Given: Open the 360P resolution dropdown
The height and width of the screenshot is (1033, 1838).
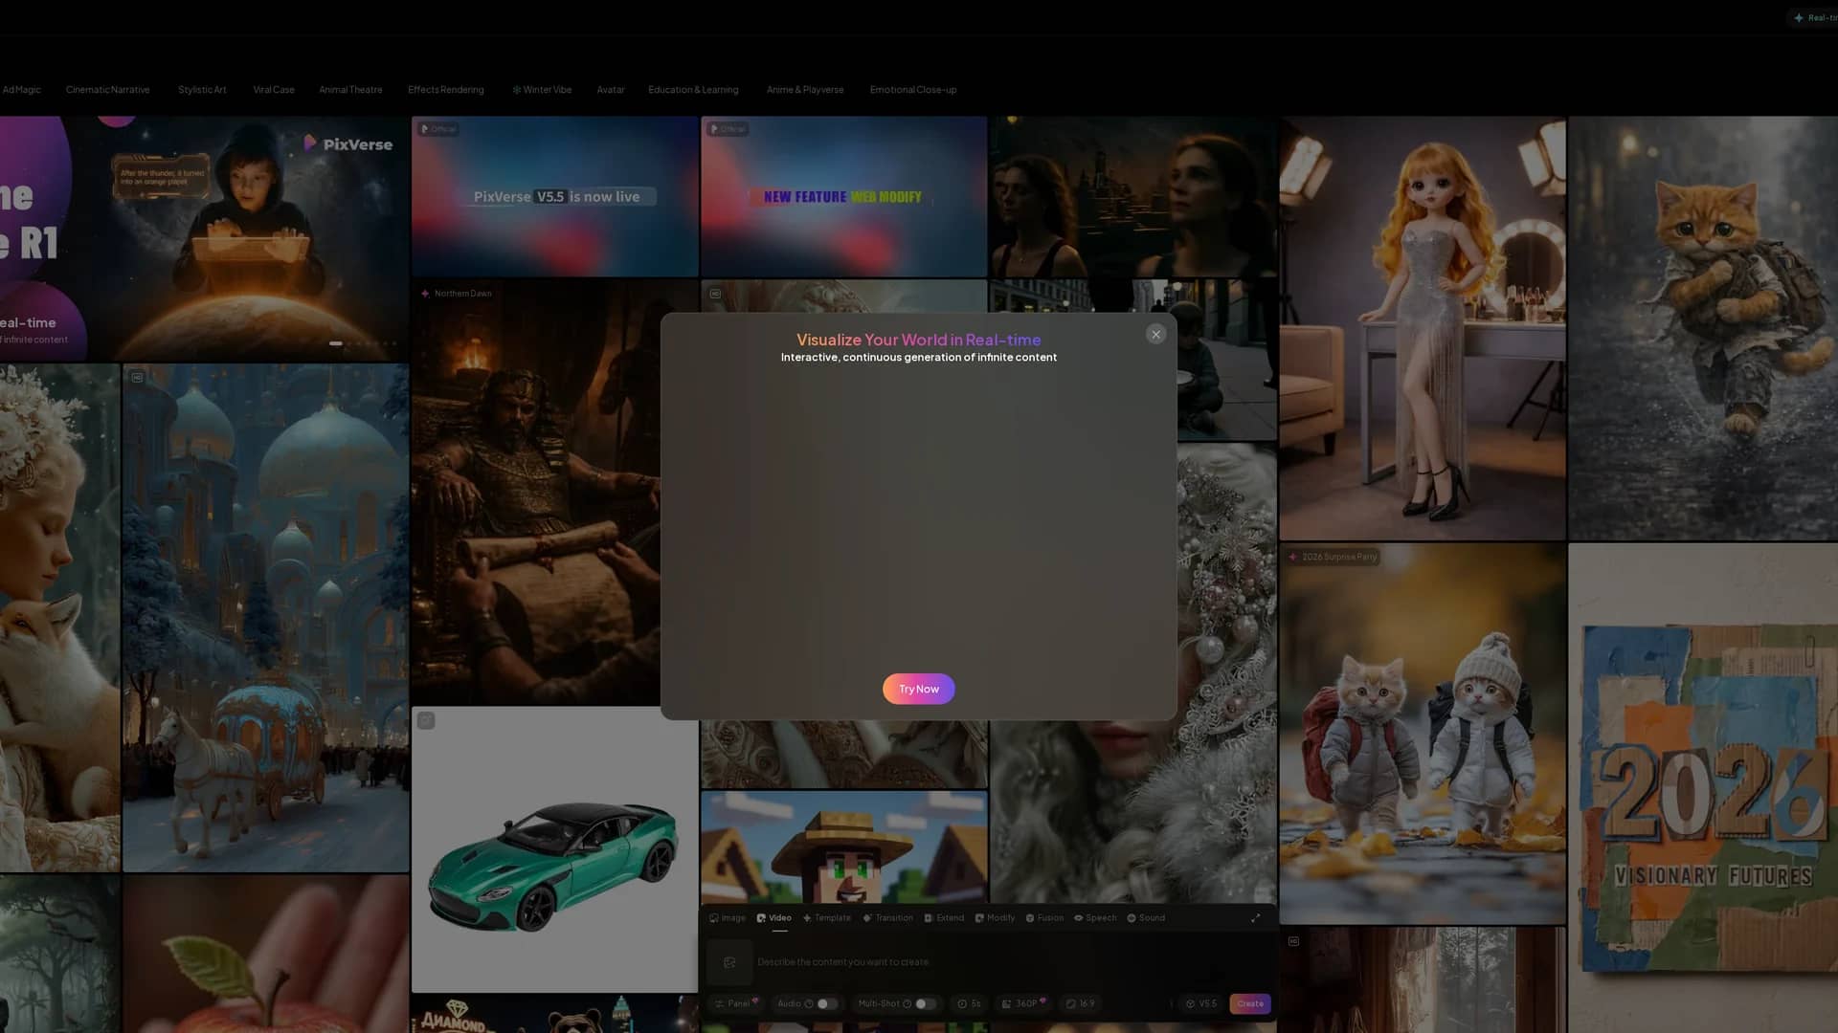Looking at the screenshot, I should (x=1023, y=1003).
